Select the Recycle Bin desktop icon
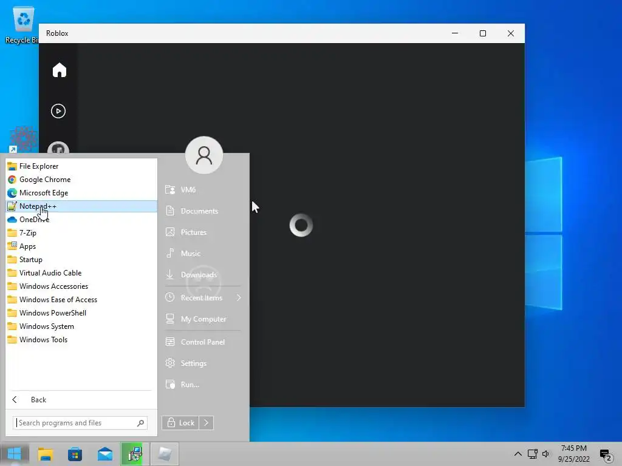This screenshot has width=622, height=466. [x=22, y=24]
